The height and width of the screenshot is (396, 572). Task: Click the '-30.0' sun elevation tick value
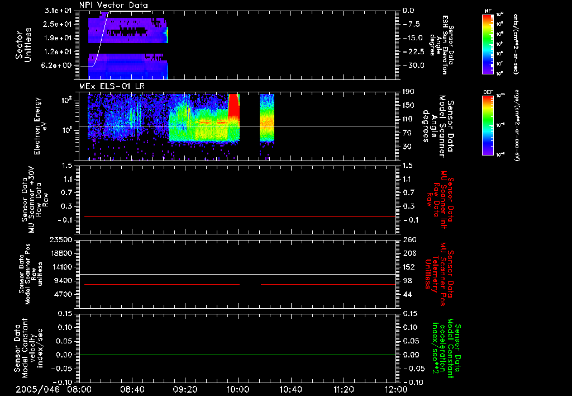(414, 66)
